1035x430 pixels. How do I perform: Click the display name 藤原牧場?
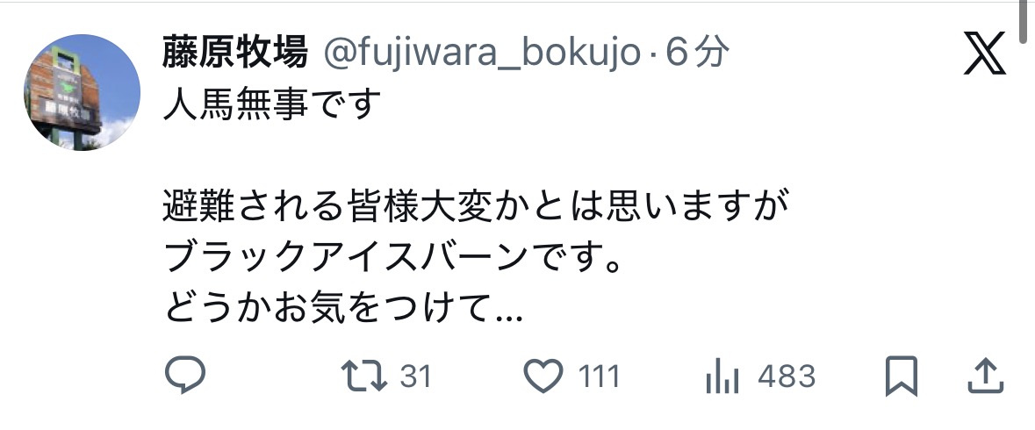(x=235, y=52)
